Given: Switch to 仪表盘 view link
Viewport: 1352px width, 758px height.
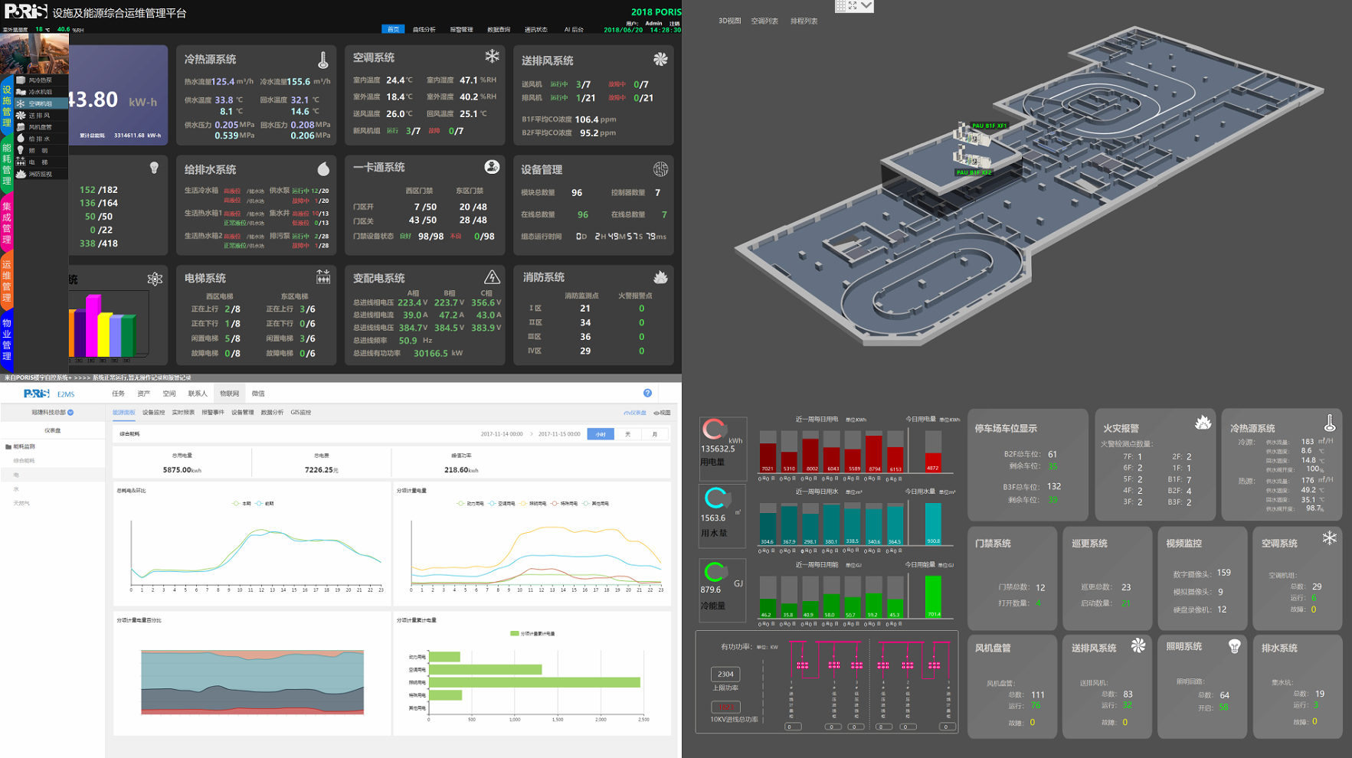Looking at the screenshot, I should coord(635,413).
